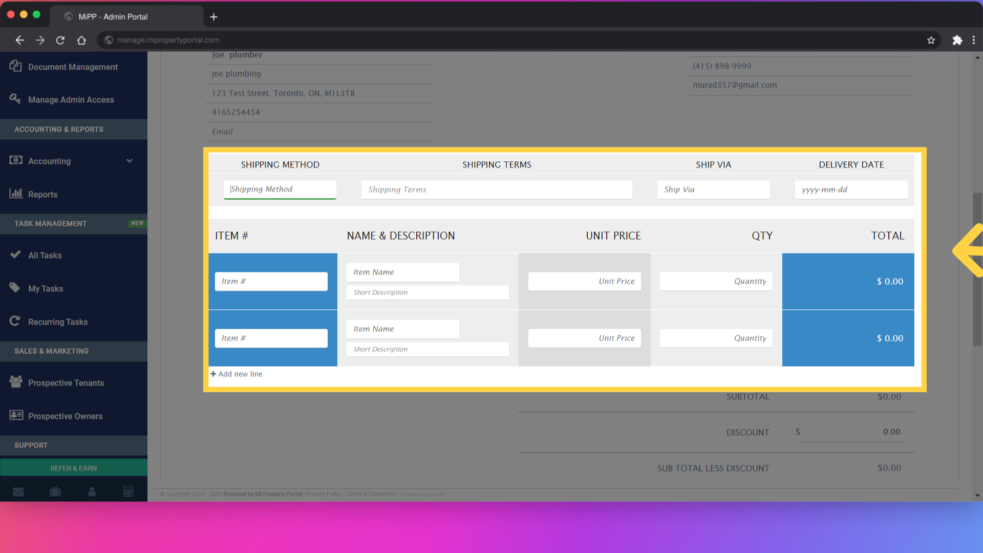Image resolution: width=983 pixels, height=553 pixels.
Task: Click the Reports bar chart icon
Action: tap(16, 193)
